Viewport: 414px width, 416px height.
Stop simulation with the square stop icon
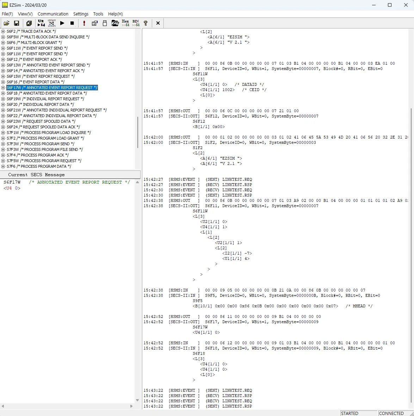72,23
